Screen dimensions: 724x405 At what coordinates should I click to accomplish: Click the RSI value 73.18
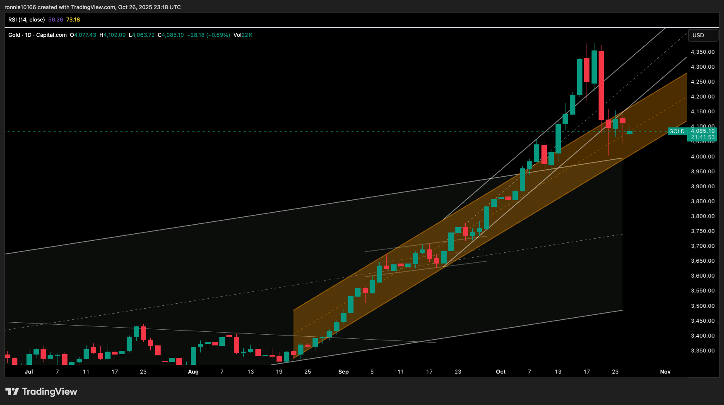click(74, 19)
